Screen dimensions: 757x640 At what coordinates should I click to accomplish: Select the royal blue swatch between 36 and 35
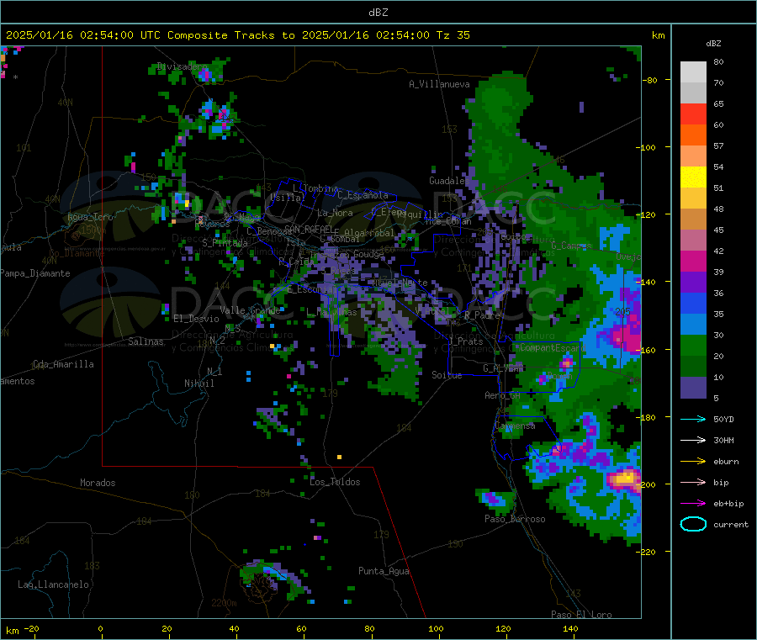[693, 303]
